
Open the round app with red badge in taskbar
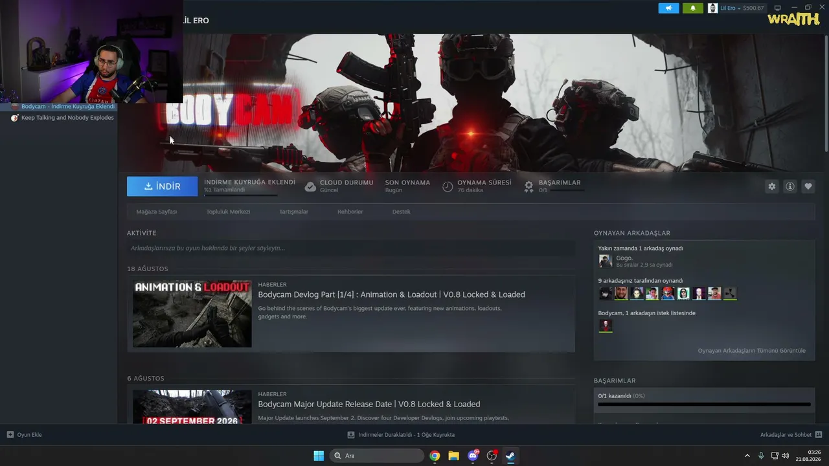pyautogui.click(x=492, y=456)
